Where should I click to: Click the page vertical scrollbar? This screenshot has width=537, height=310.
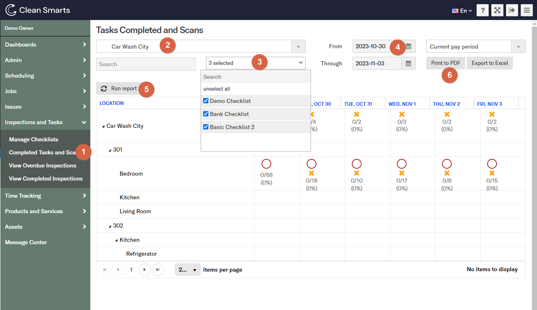click(x=534, y=163)
